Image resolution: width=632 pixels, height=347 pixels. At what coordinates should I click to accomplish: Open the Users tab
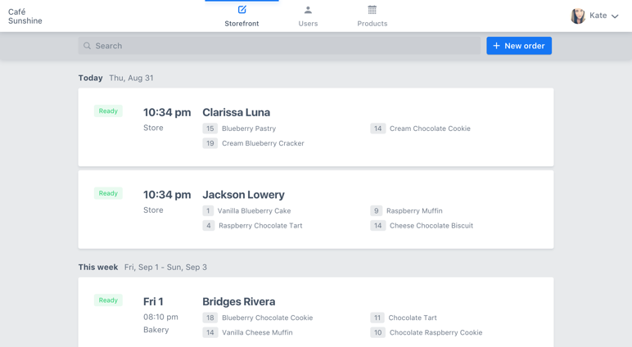[x=308, y=23]
